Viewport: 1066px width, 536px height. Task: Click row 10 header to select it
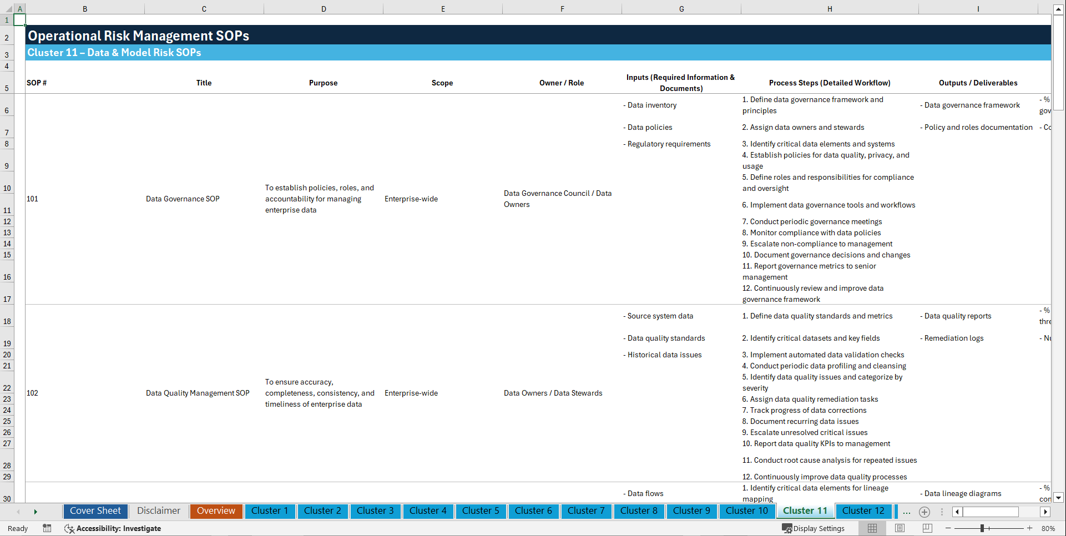[x=7, y=188]
